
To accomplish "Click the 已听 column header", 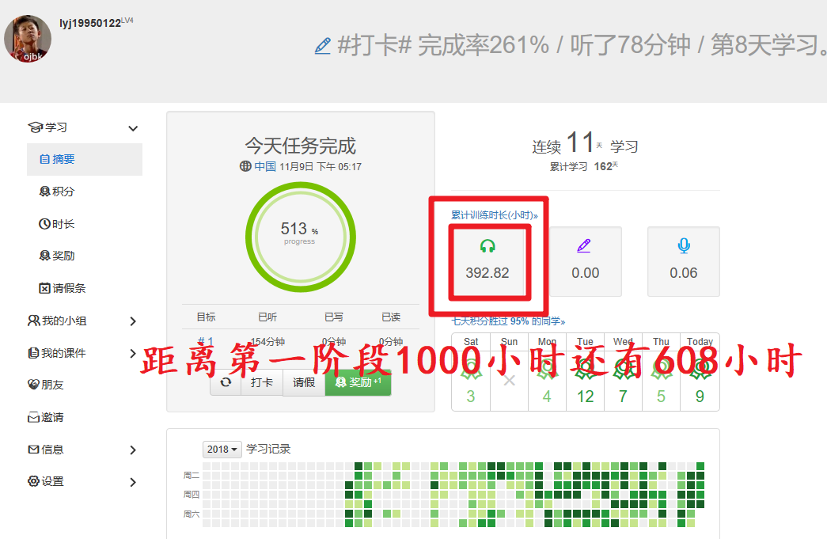I will click(x=267, y=317).
